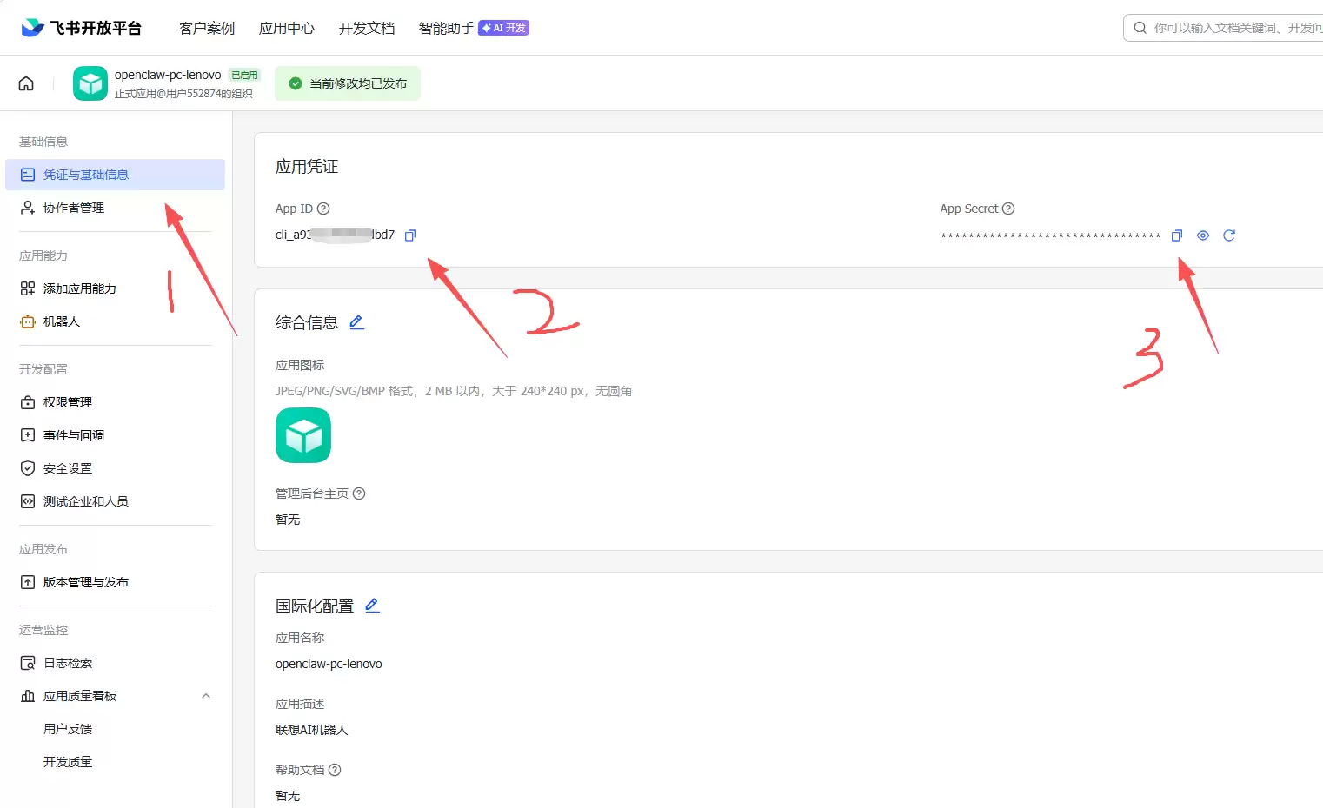Copy the App ID value

point(410,235)
